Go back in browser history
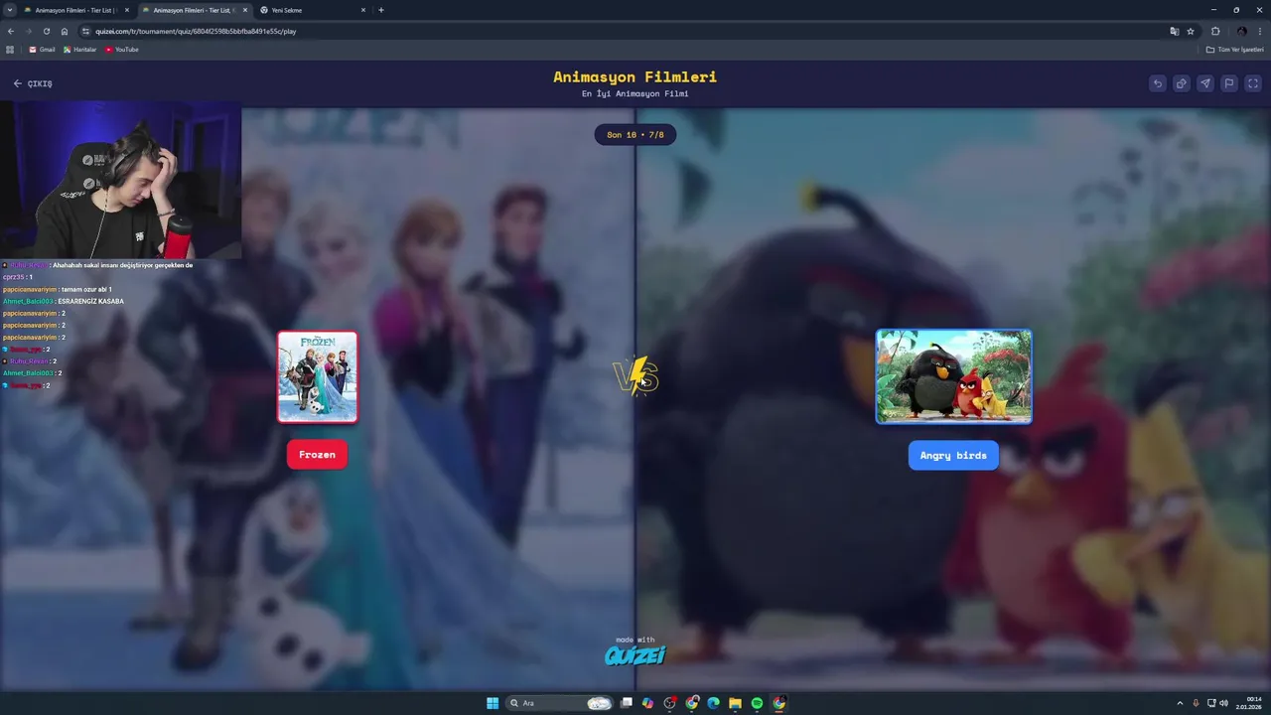Viewport: 1271px width, 715px height. (x=10, y=31)
